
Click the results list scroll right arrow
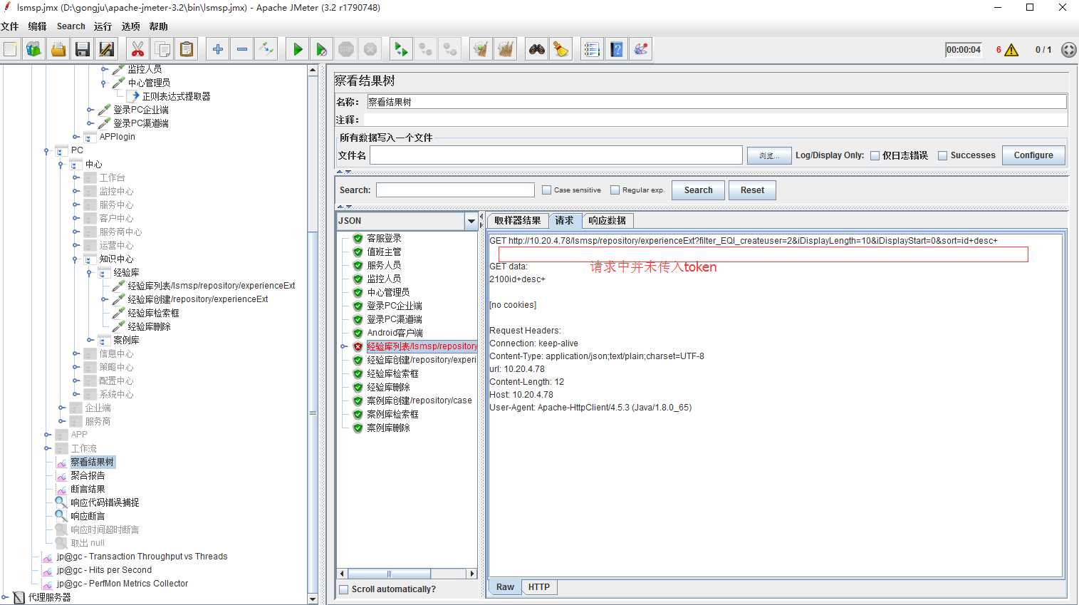(471, 574)
